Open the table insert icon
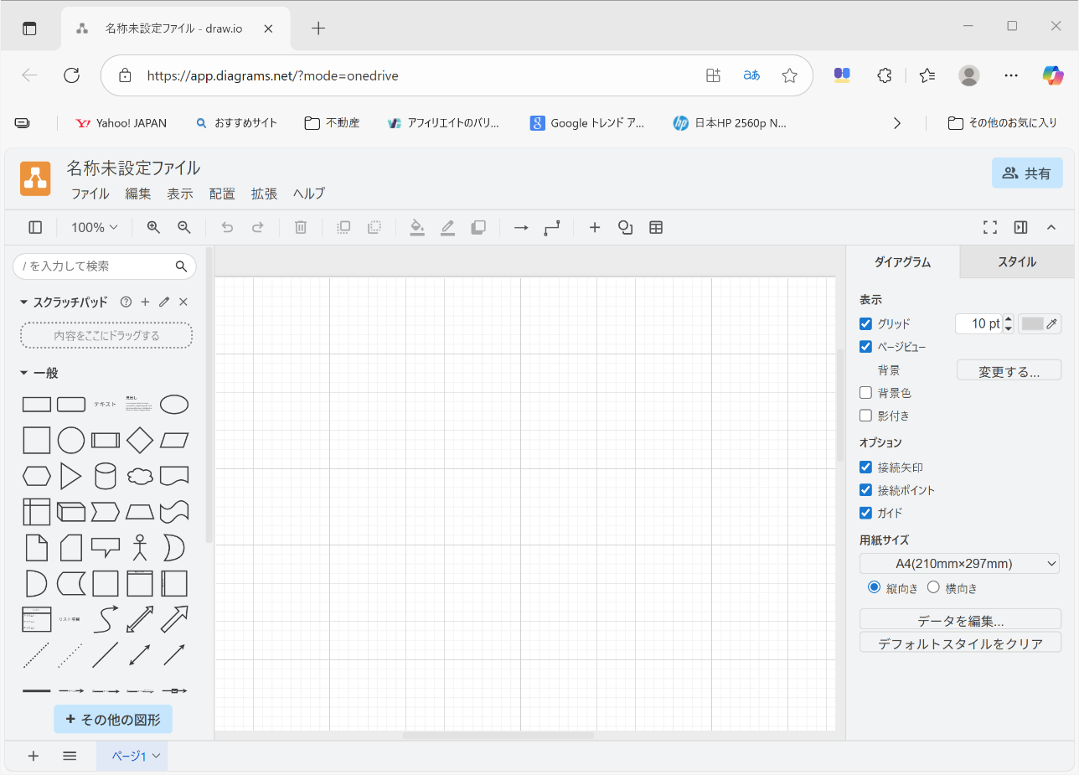The image size is (1079, 775). click(x=656, y=227)
